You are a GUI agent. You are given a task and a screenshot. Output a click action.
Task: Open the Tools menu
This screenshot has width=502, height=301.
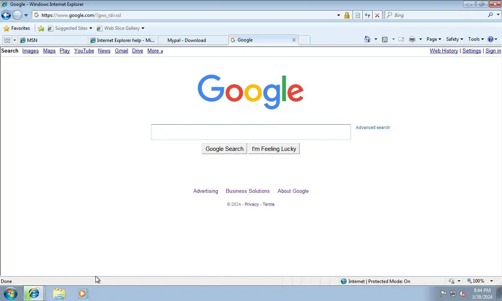[476, 39]
